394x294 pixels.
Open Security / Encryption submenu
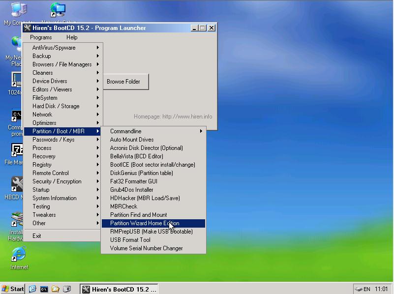point(62,181)
